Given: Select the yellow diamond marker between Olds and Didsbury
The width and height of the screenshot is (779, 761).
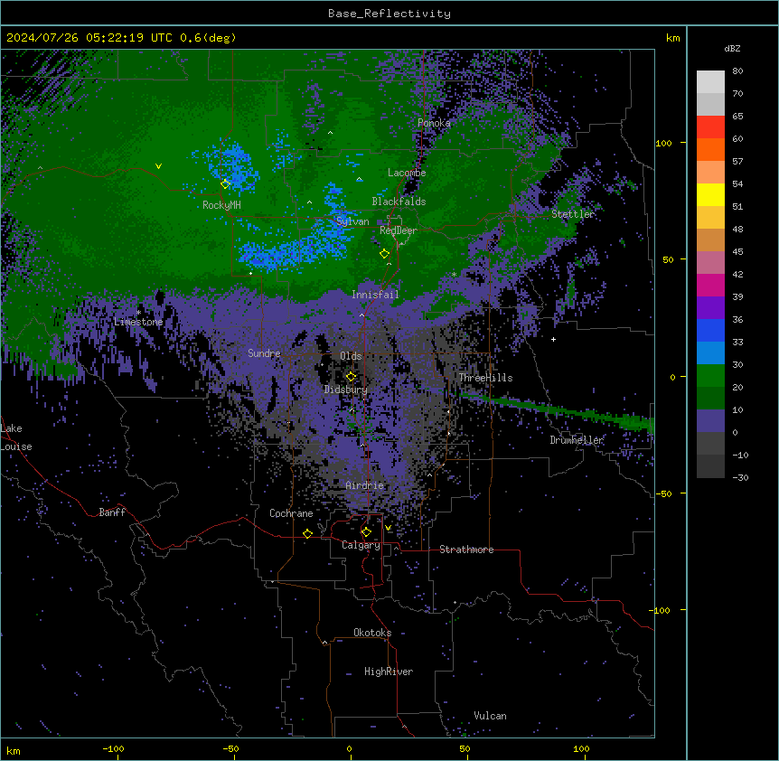Looking at the screenshot, I should (352, 377).
